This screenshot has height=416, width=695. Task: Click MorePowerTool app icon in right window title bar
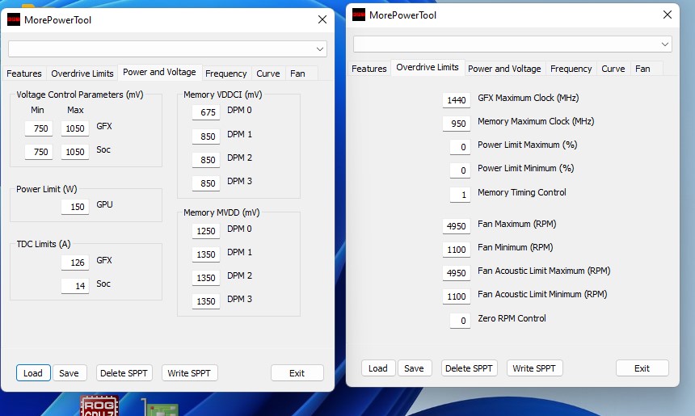[359, 15]
